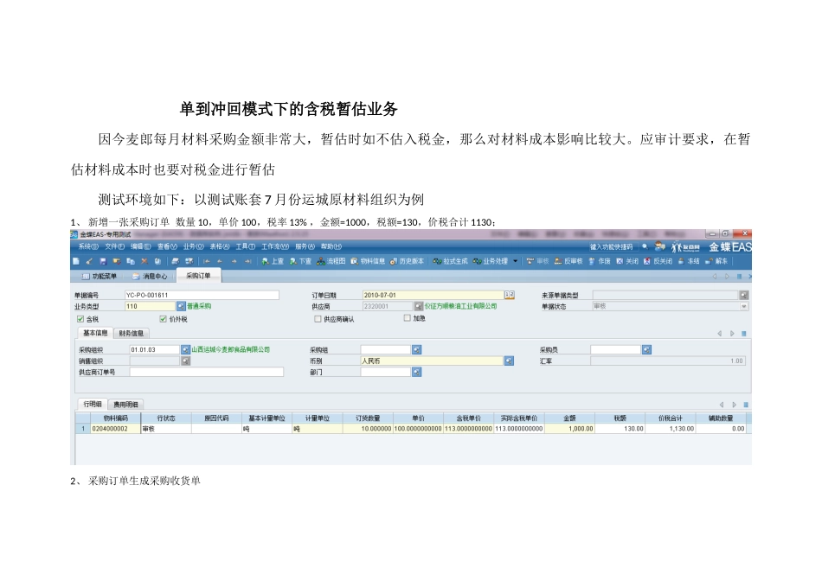This screenshot has height=581, width=822.
Task: Toggle the 价外税 checkbox
Action: click(x=164, y=318)
